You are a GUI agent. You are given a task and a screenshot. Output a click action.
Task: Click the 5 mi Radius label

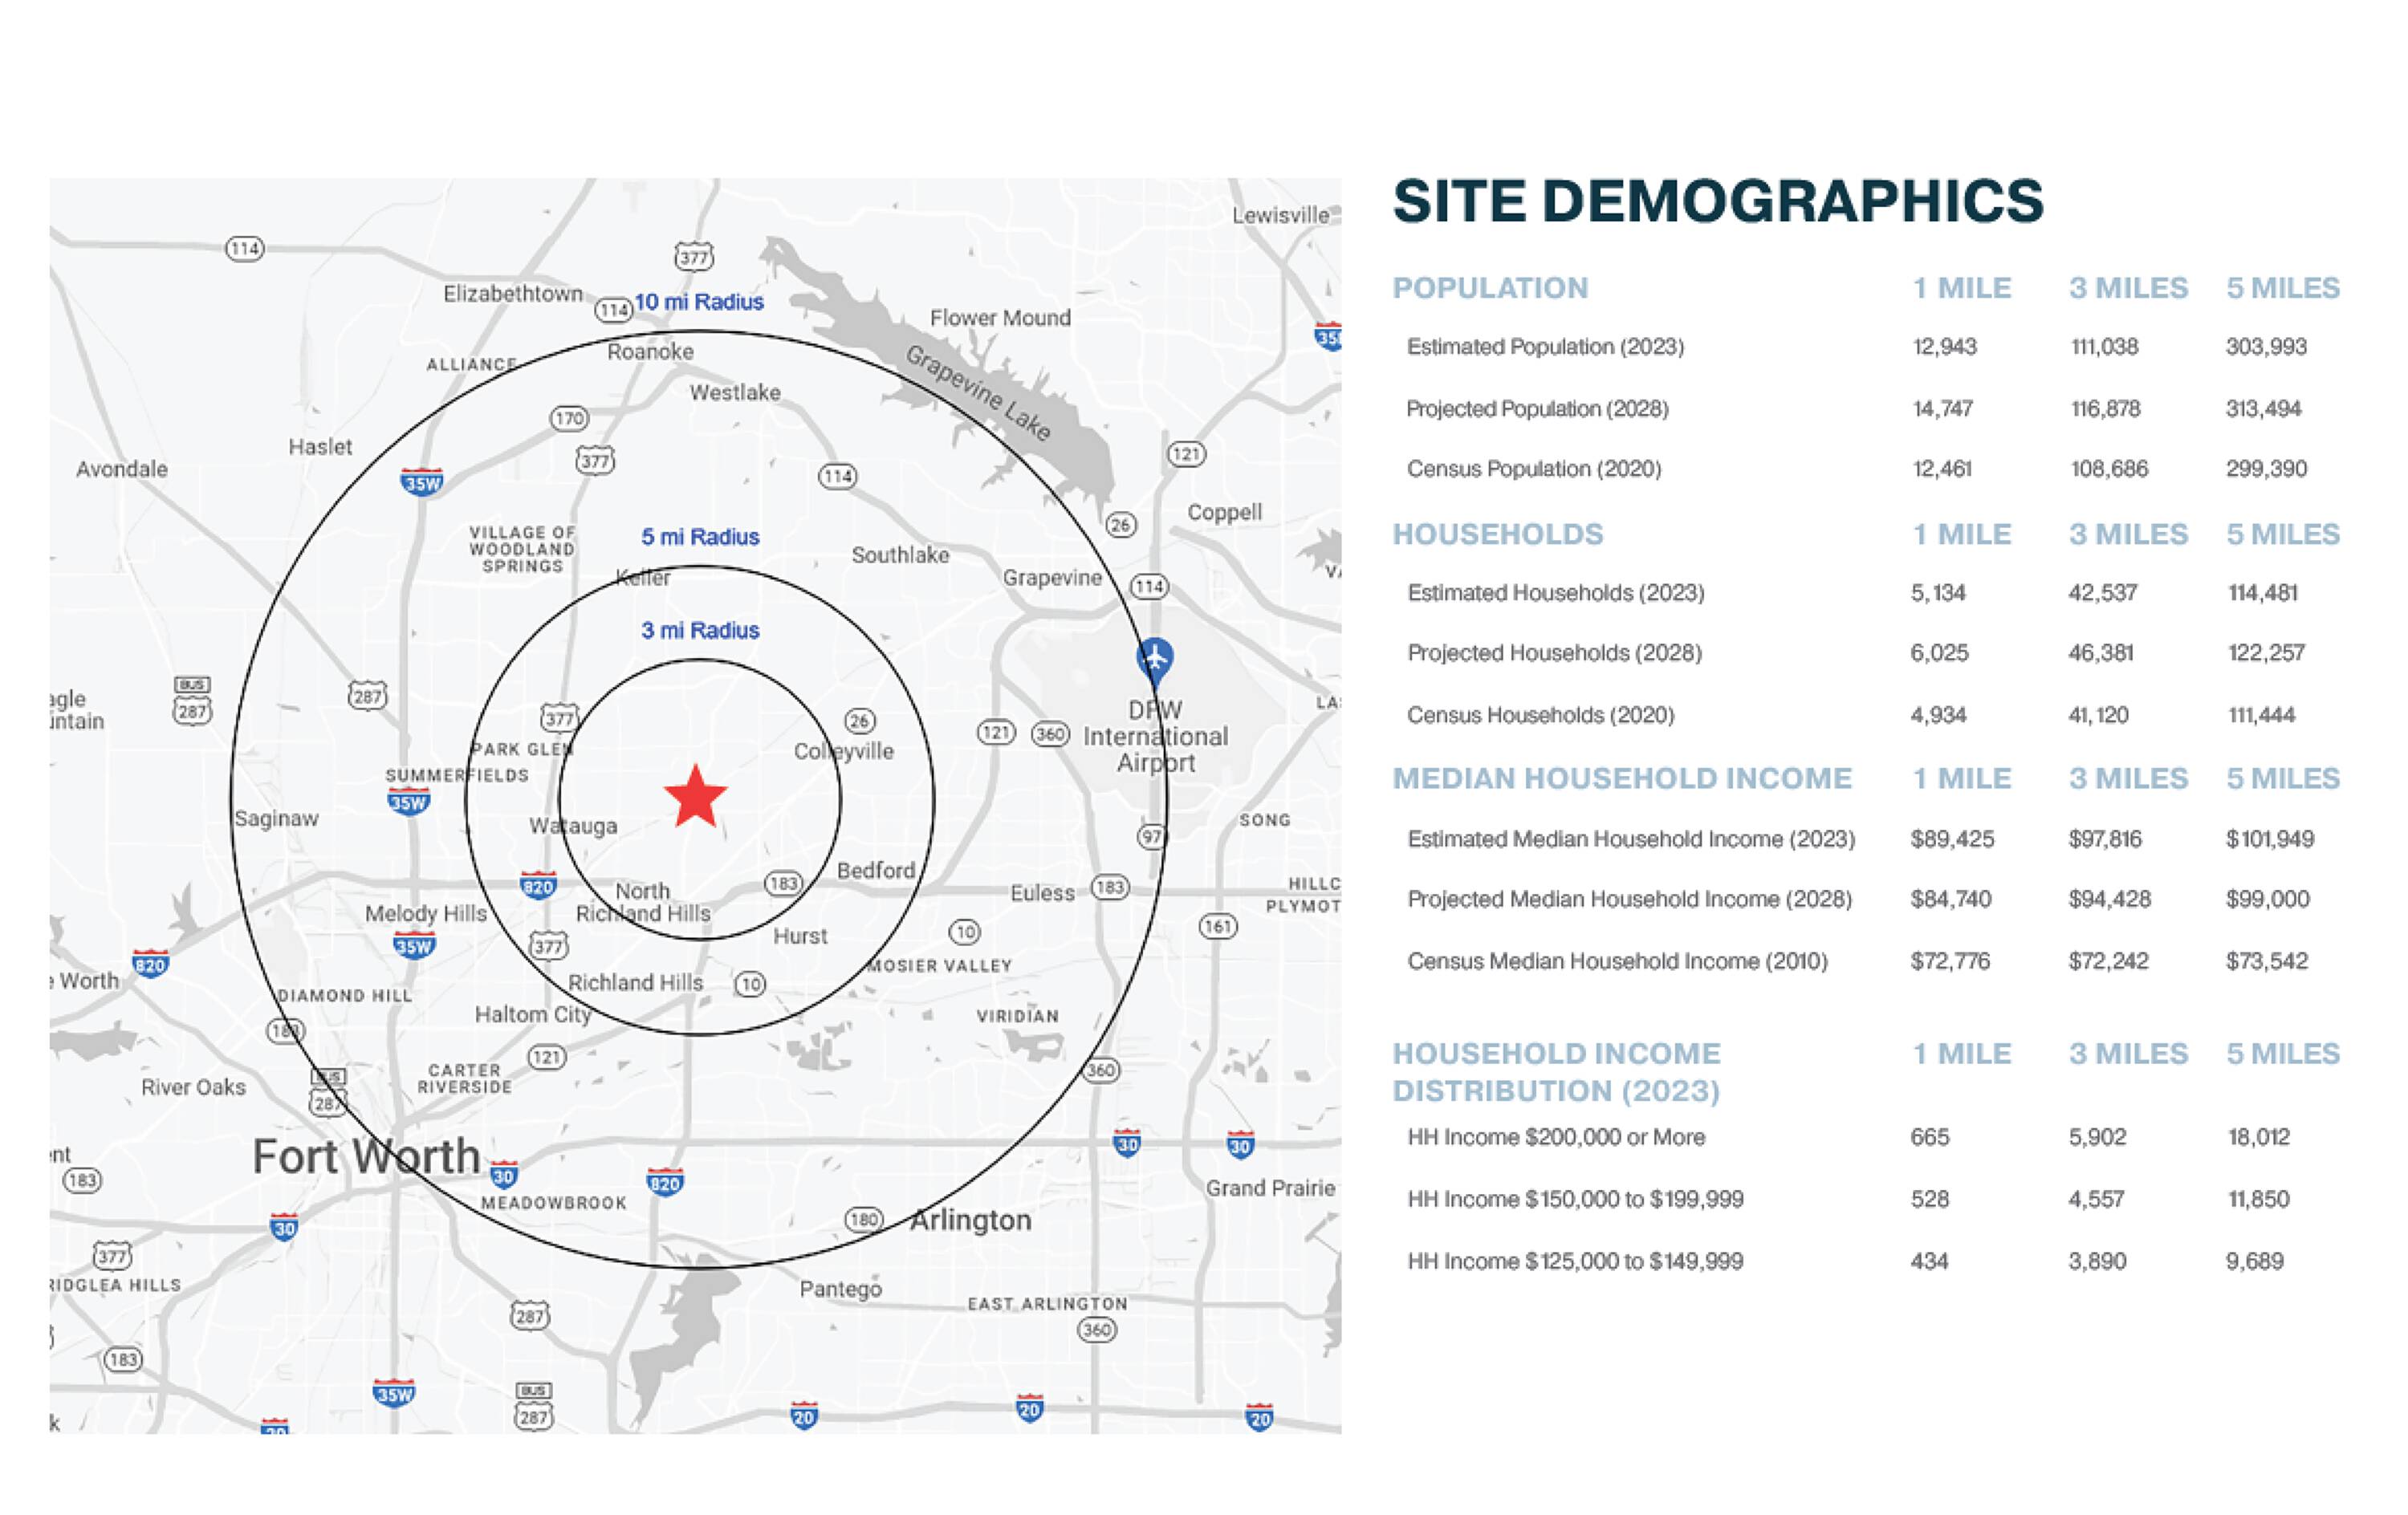700,537
